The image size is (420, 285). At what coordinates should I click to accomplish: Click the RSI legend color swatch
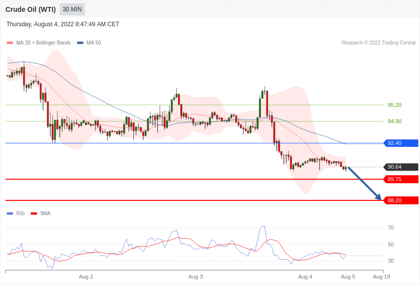pyautogui.click(x=10, y=213)
